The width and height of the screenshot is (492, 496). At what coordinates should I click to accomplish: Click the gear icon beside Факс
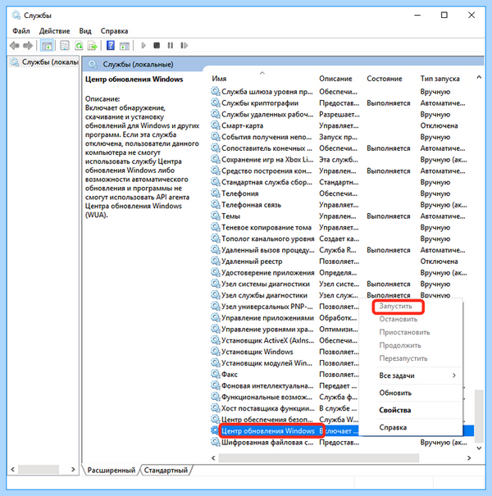(x=216, y=374)
